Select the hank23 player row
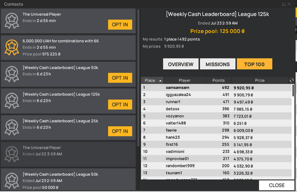 [x=216, y=137]
